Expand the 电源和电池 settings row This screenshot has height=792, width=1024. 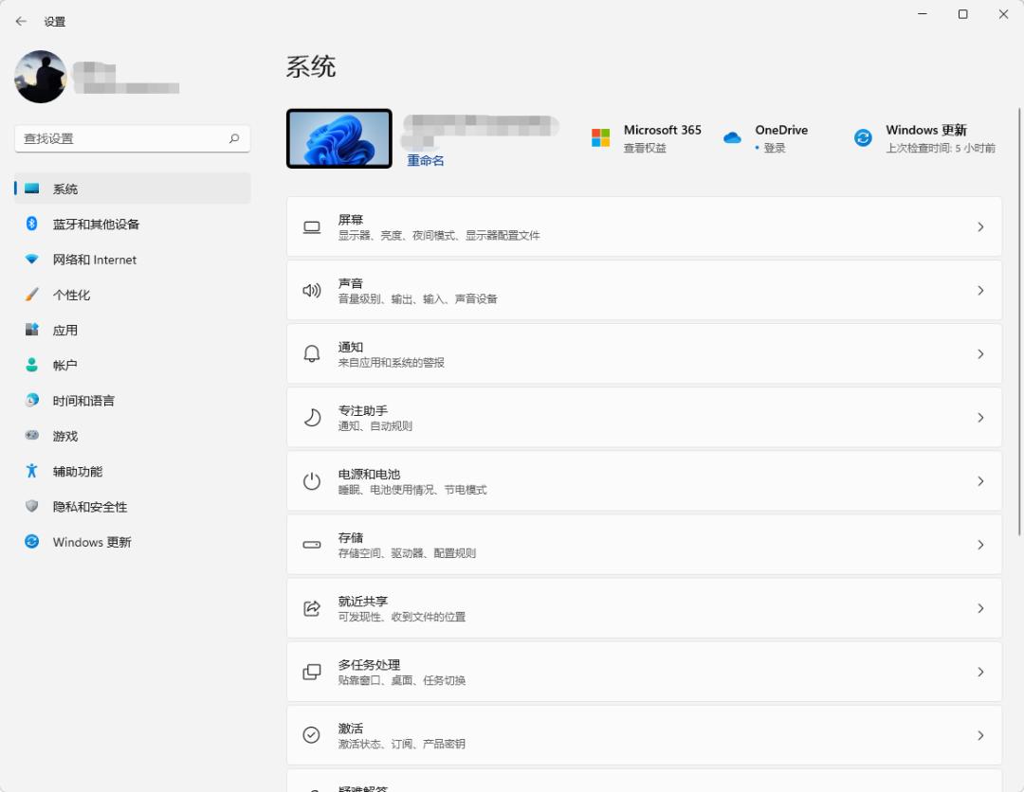645,480
